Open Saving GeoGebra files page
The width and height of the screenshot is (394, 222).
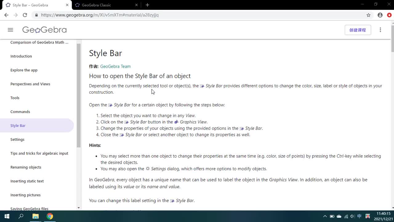29,208
